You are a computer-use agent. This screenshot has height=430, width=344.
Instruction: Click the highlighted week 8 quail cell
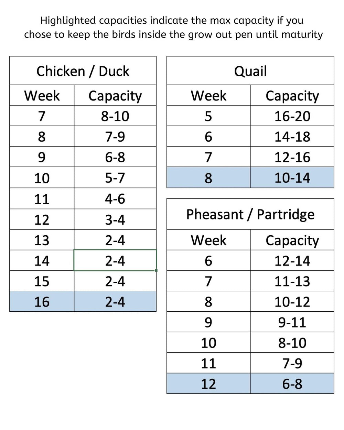click(208, 178)
